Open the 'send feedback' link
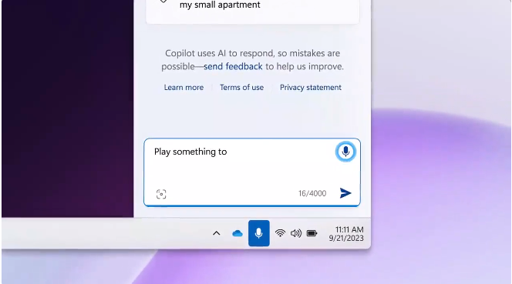This screenshot has height=284, width=512. click(x=233, y=66)
